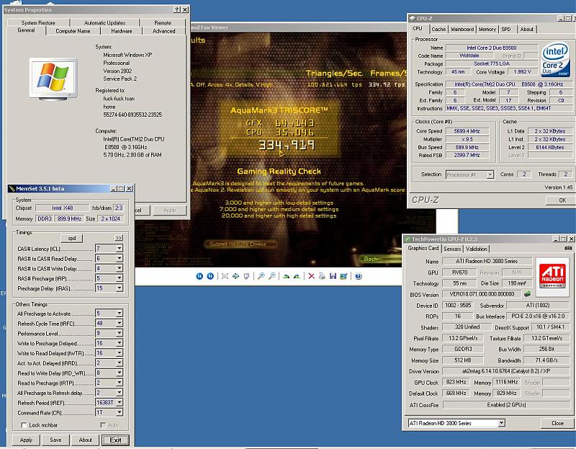Open RAS# Precharge (tRP) dropdown
The image size is (576, 449).
[120, 278]
